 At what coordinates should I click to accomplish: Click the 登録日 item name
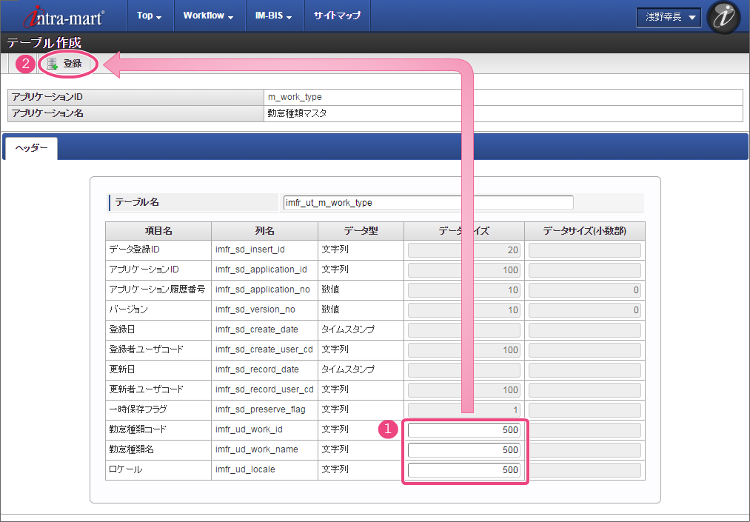click(121, 329)
